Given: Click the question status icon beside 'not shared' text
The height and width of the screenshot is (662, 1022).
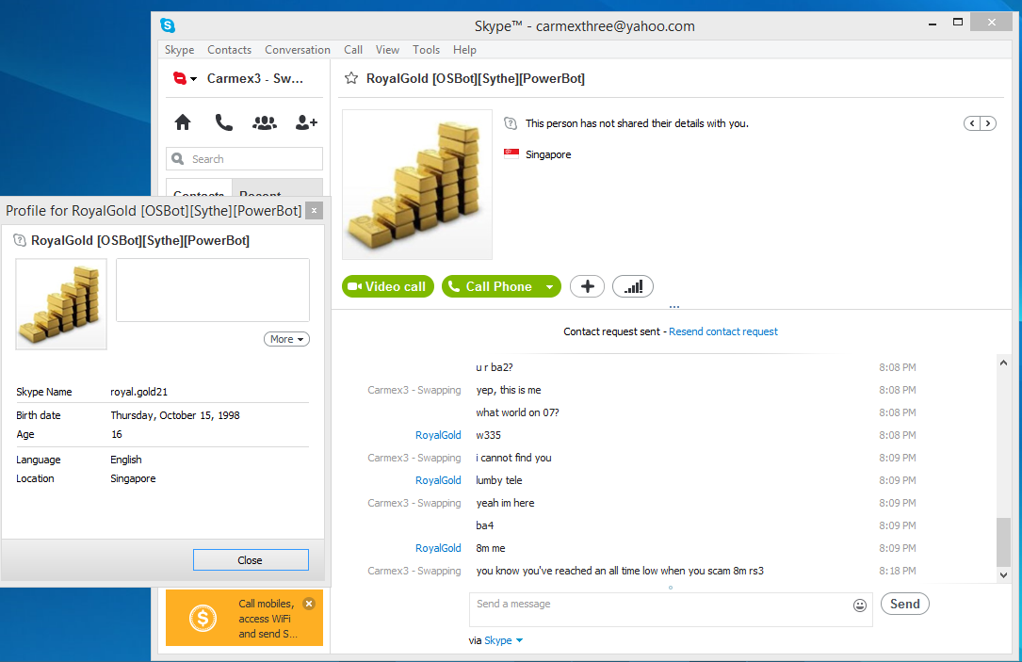Looking at the screenshot, I should 511,123.
